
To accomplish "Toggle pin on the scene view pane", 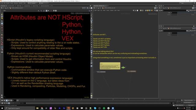I will tap(83, 8).
